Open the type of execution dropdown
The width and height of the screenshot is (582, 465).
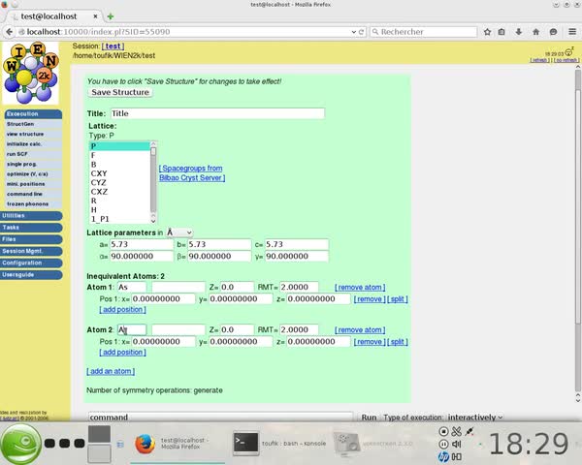click(474, 418)
